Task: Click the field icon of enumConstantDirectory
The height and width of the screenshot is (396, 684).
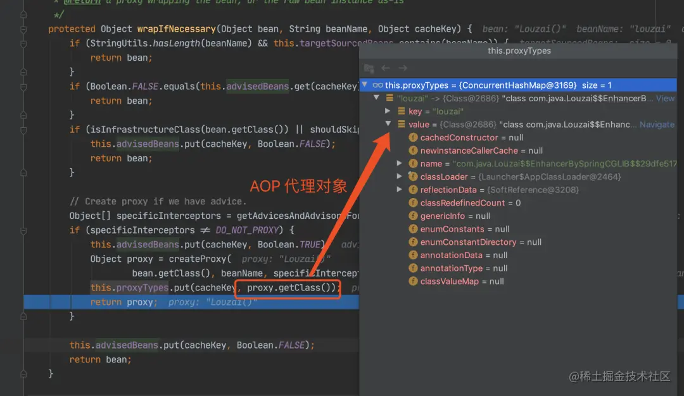Action: point(413,242)
